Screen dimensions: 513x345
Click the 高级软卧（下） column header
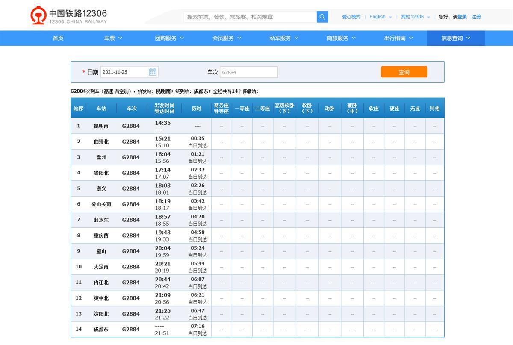(x=284, y=109)
